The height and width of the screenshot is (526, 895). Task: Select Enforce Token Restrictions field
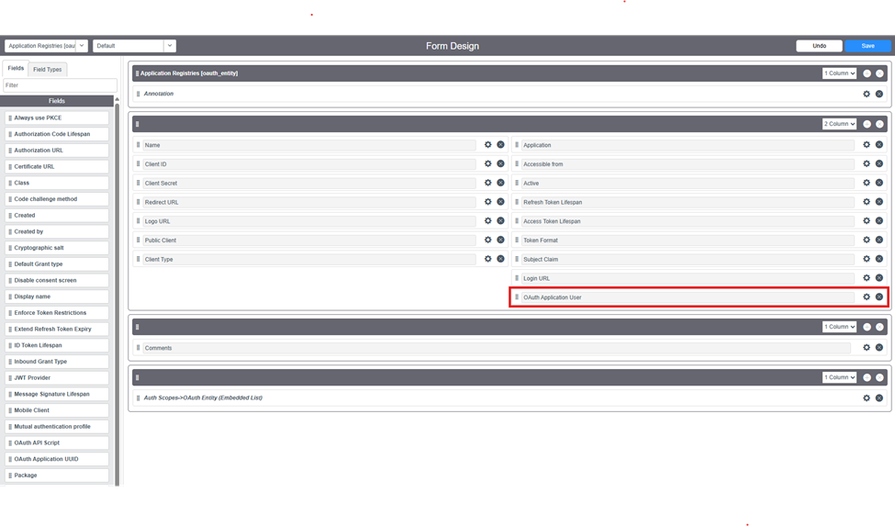(x=57, y=313)
